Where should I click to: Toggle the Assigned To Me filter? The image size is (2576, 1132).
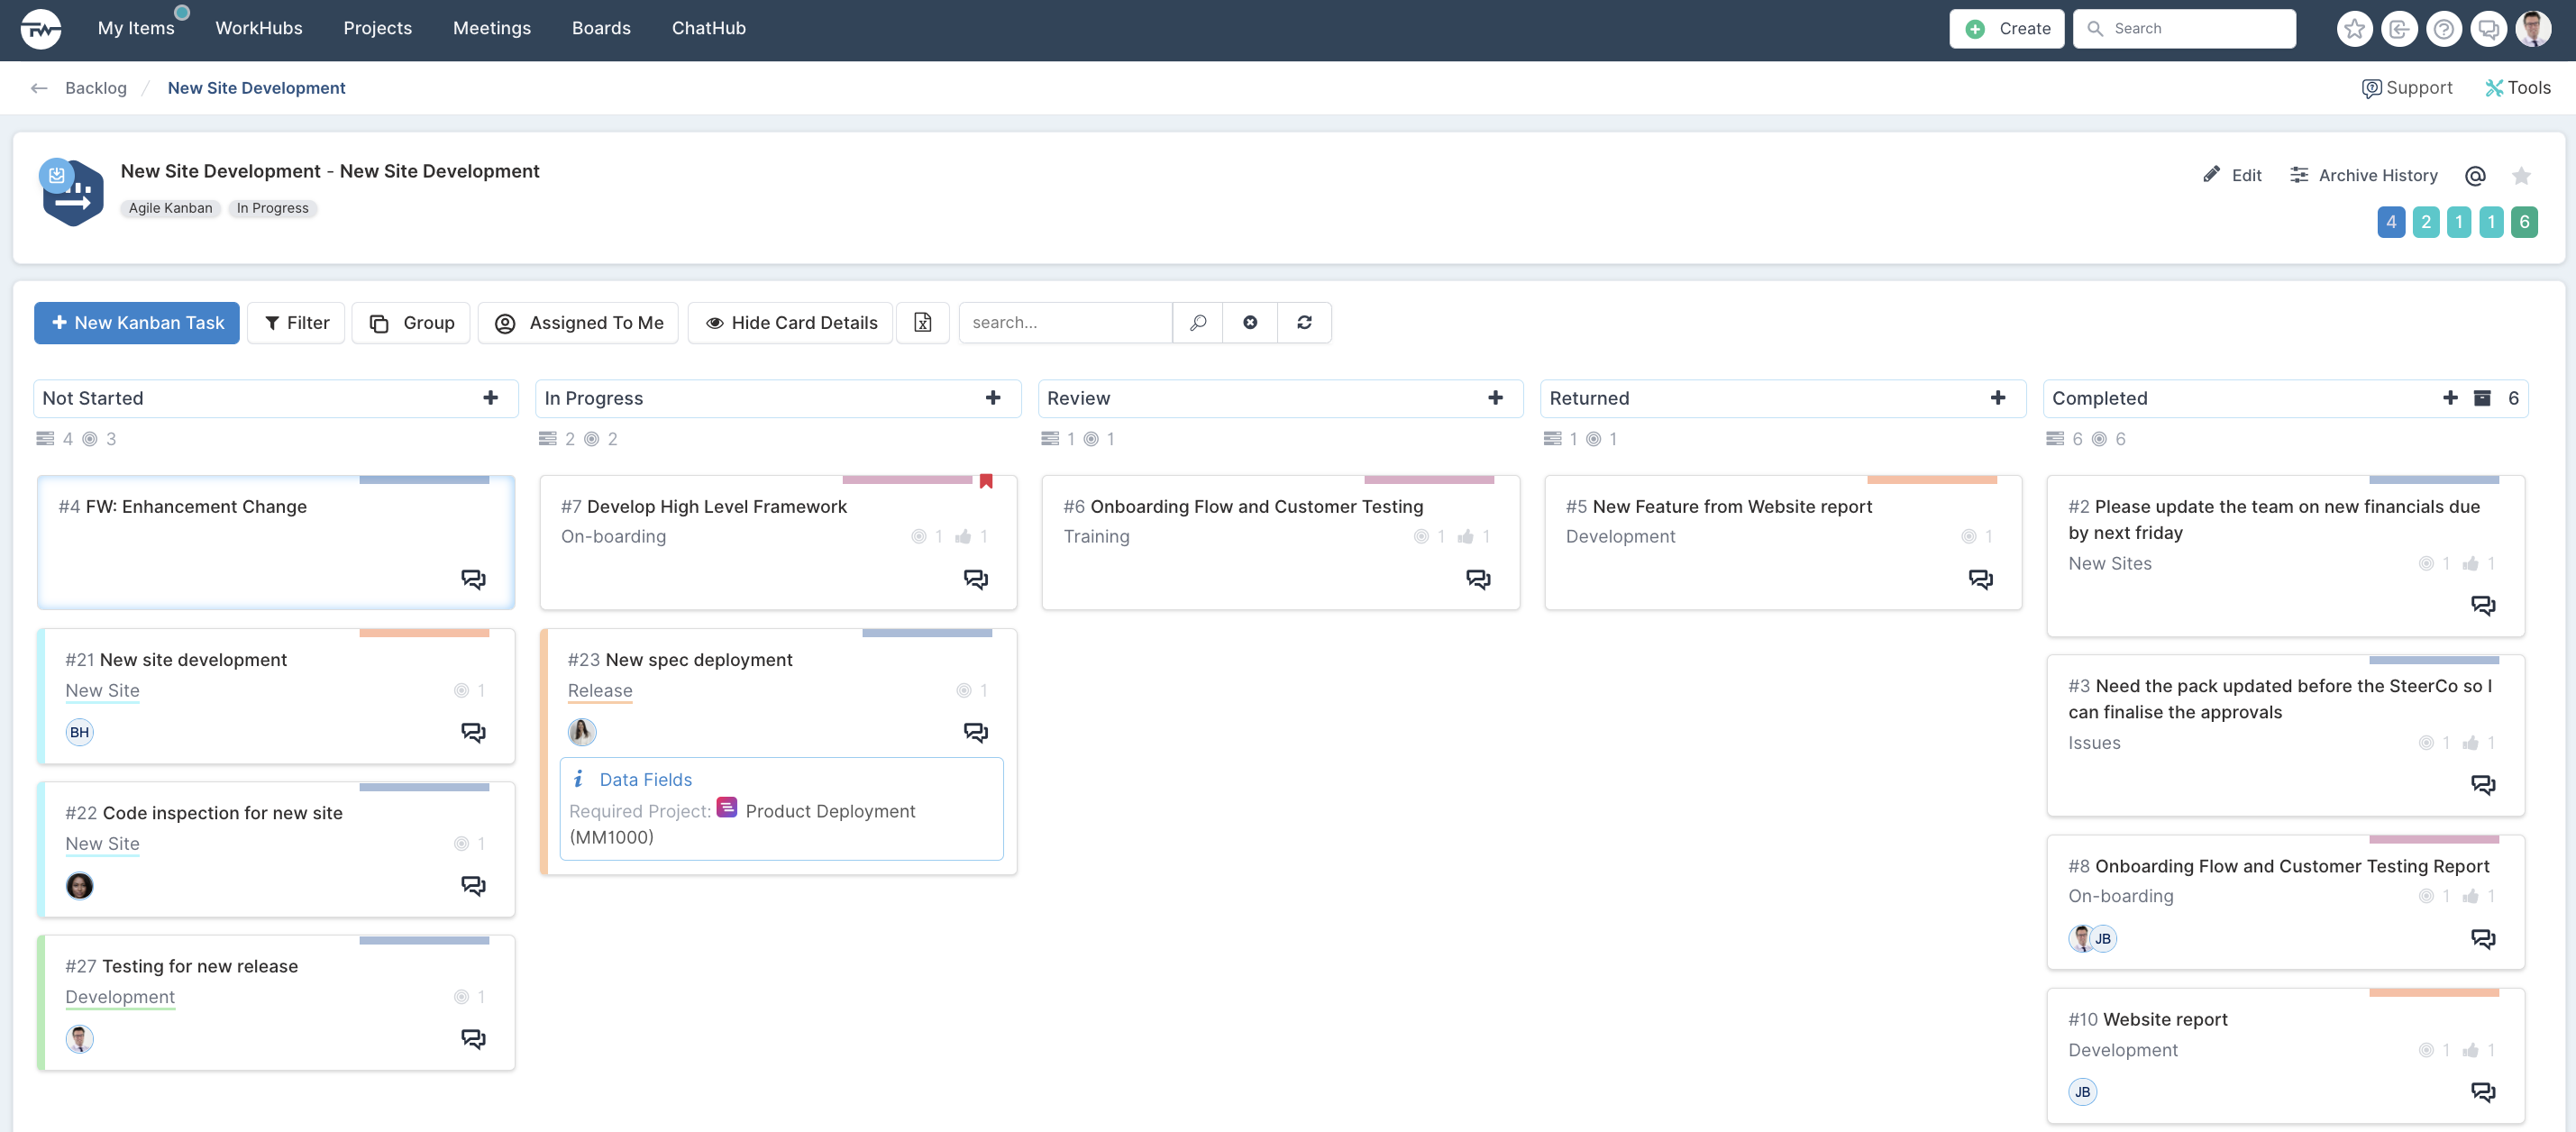tap(579, 323)
